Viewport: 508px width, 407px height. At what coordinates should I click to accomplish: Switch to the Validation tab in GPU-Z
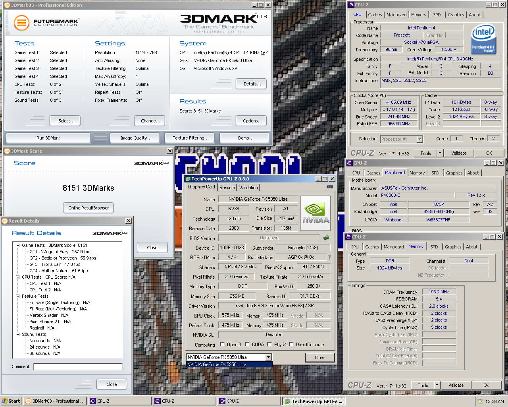click(x=248, y=188)
